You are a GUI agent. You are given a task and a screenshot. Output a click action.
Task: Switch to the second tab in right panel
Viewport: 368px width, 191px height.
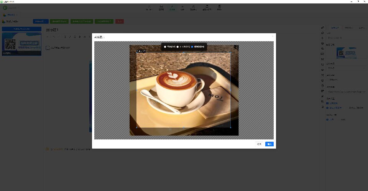coord(348,28)
